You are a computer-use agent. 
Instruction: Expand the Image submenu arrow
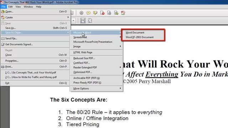120,46
